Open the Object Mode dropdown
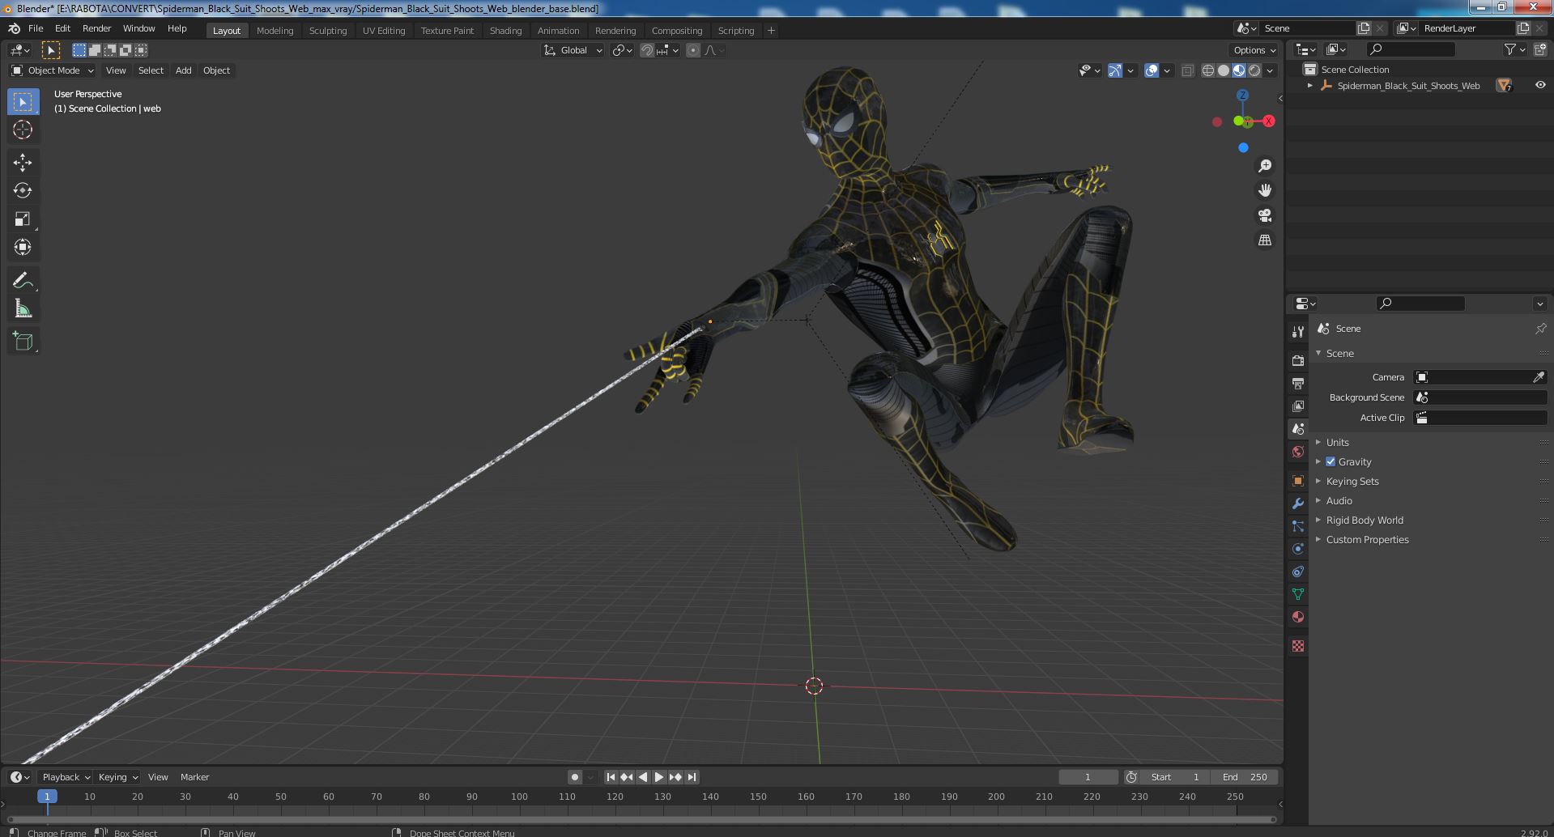This screenshot has width=1554, height=837. (x=53, y=70)
